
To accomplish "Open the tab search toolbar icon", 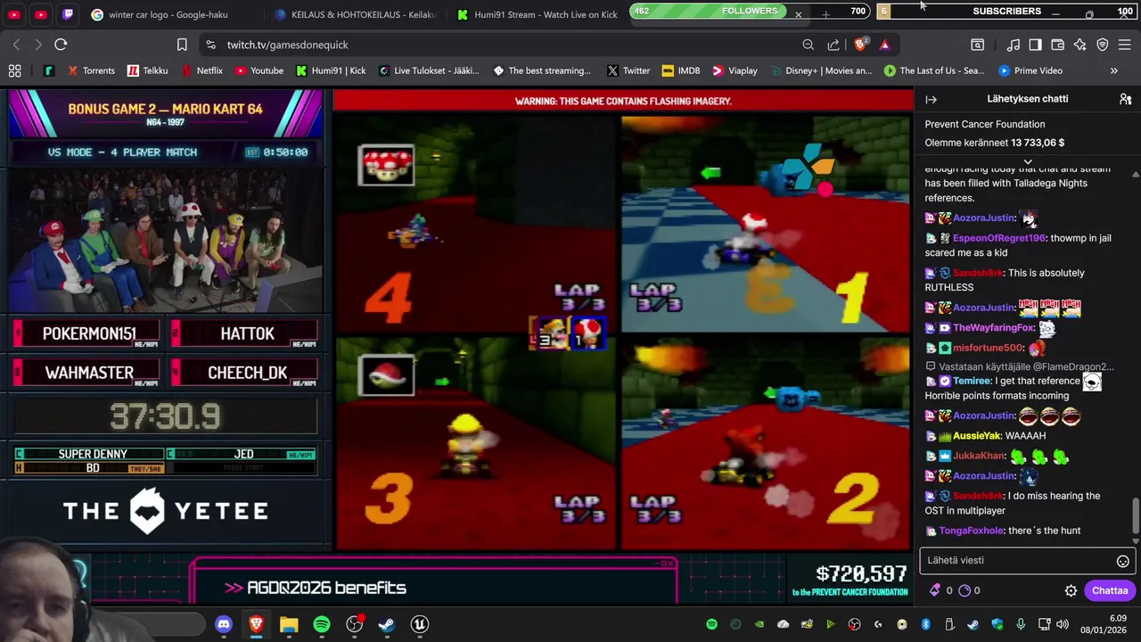I will point(977,45).
